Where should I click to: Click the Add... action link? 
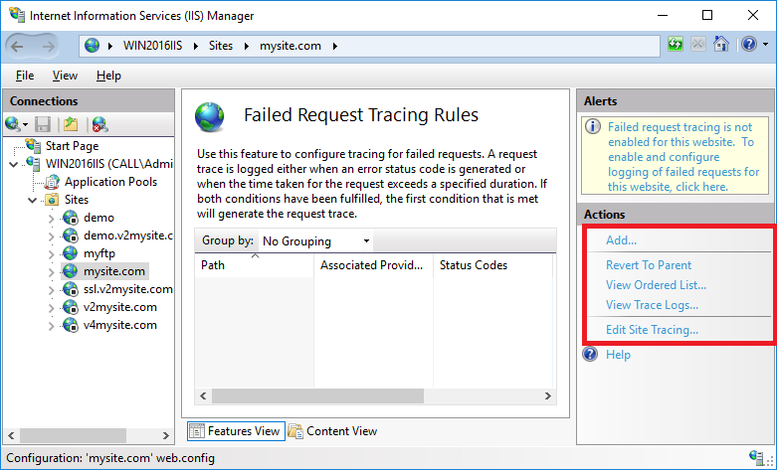(621, 240)
